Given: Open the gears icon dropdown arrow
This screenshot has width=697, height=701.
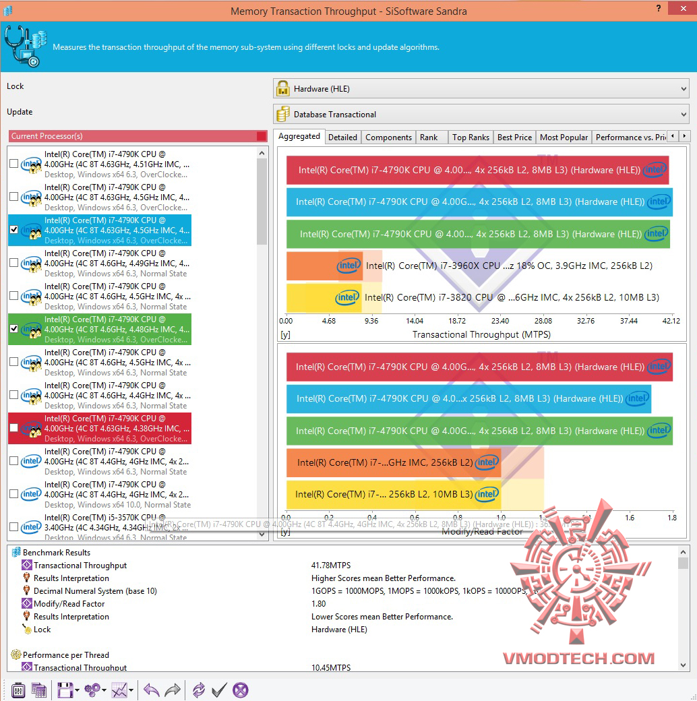Looking at the screenshot, I should 104,690.
